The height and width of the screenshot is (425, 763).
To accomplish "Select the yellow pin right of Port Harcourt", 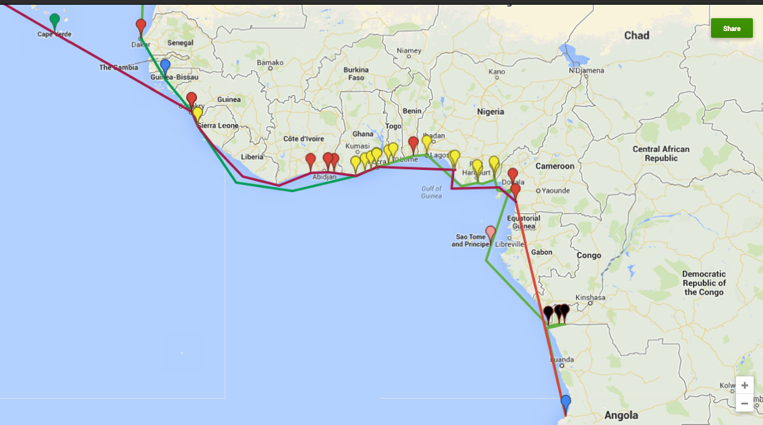I will 494,163.
